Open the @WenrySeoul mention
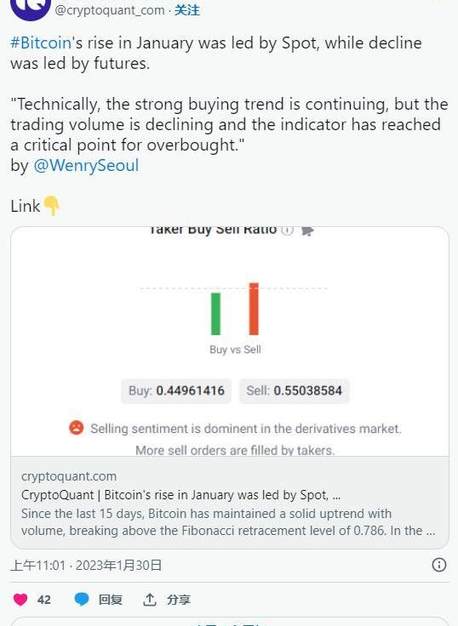Image resolution: width=458 pixels, height=626 pixels. click(x=86, y=165)
